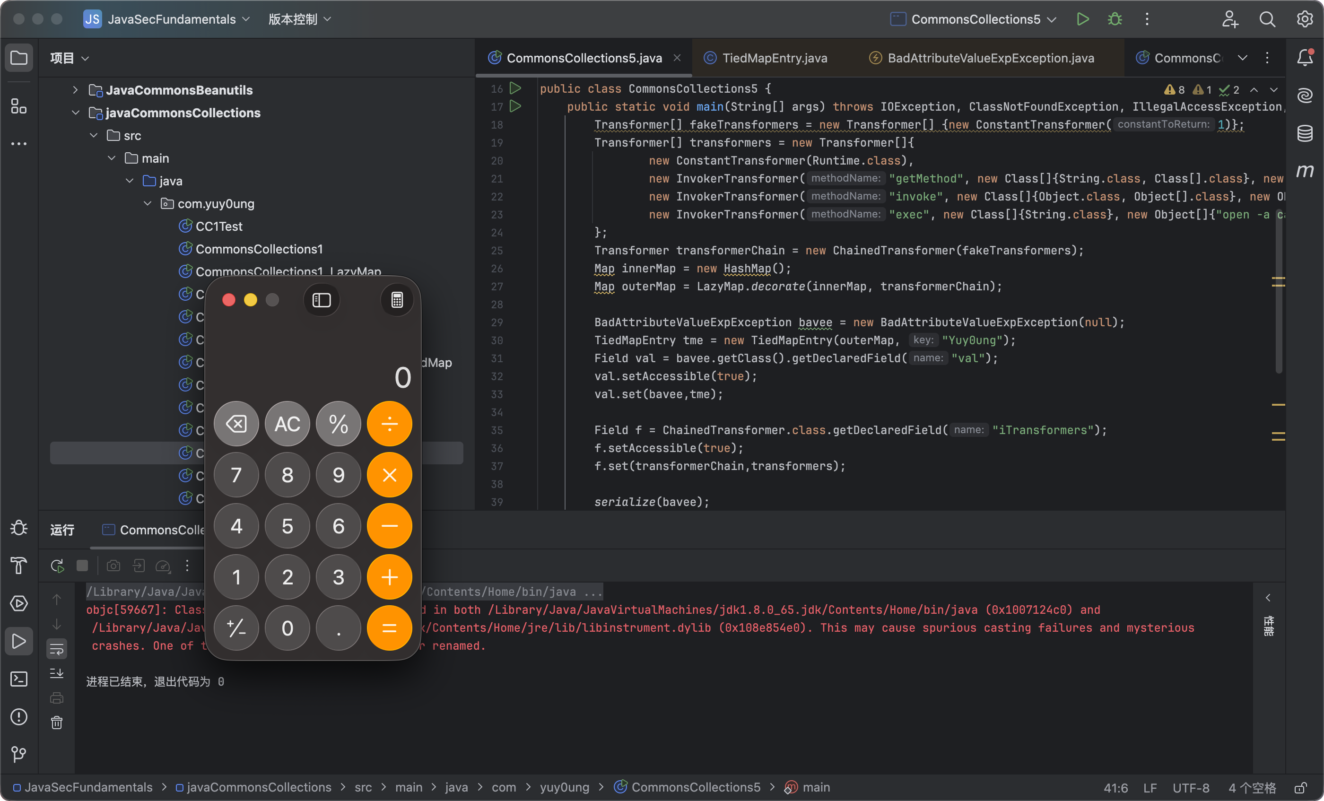Viewport: 1324px width, 801px height.
Task: Toggle the calculator sidebar panel button
Action: (322, 300)
